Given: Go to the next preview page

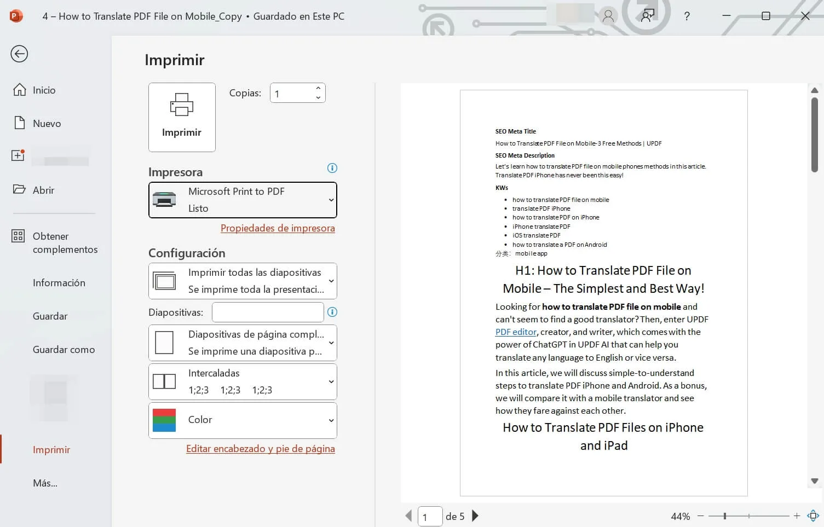Looking at the screenshot, I should pyautogui.click(x=475, y=516).
